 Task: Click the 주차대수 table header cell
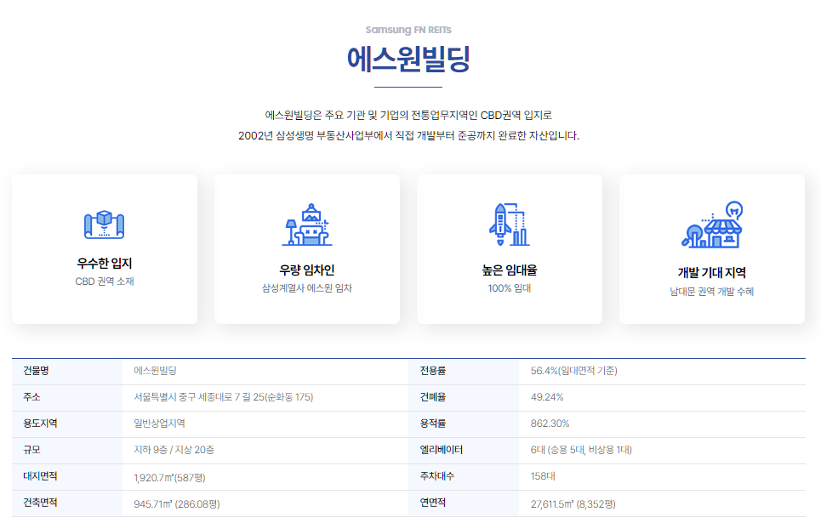click(464, 477)
